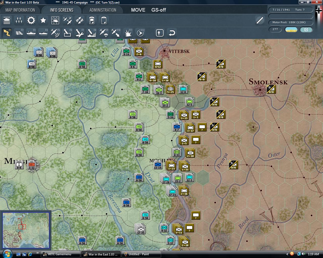This screenshot has height=258, width=323.
Task: Select the 27-28 panzer stack
Action: 166,178
